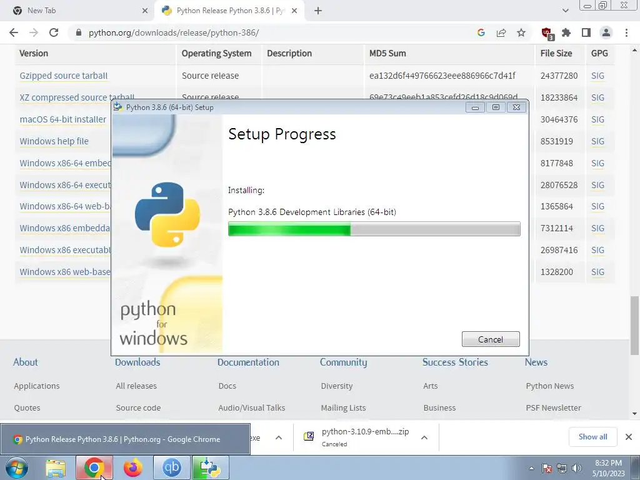Open the uBlock shield extension icon
This screenshot has width=640, height=480.
[547, 33]
